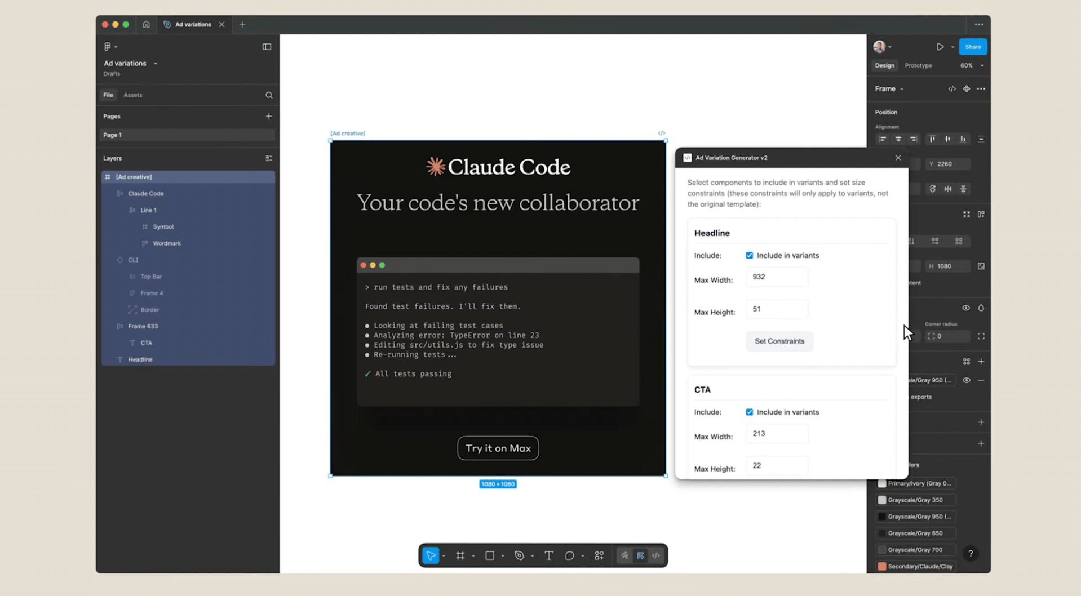The image size is (1081, 596).
Task: Click the Headline Set Constraints button
Action: pyautogui.click(x=779, y=341)
